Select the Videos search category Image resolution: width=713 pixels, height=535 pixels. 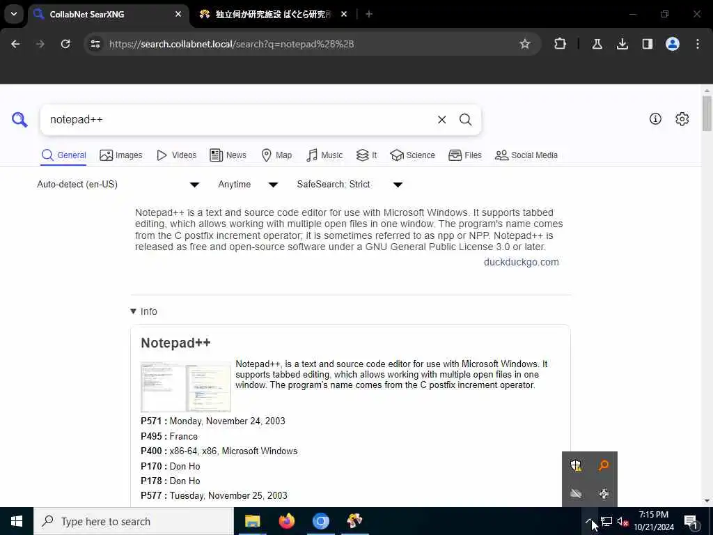tap(176, 155)
